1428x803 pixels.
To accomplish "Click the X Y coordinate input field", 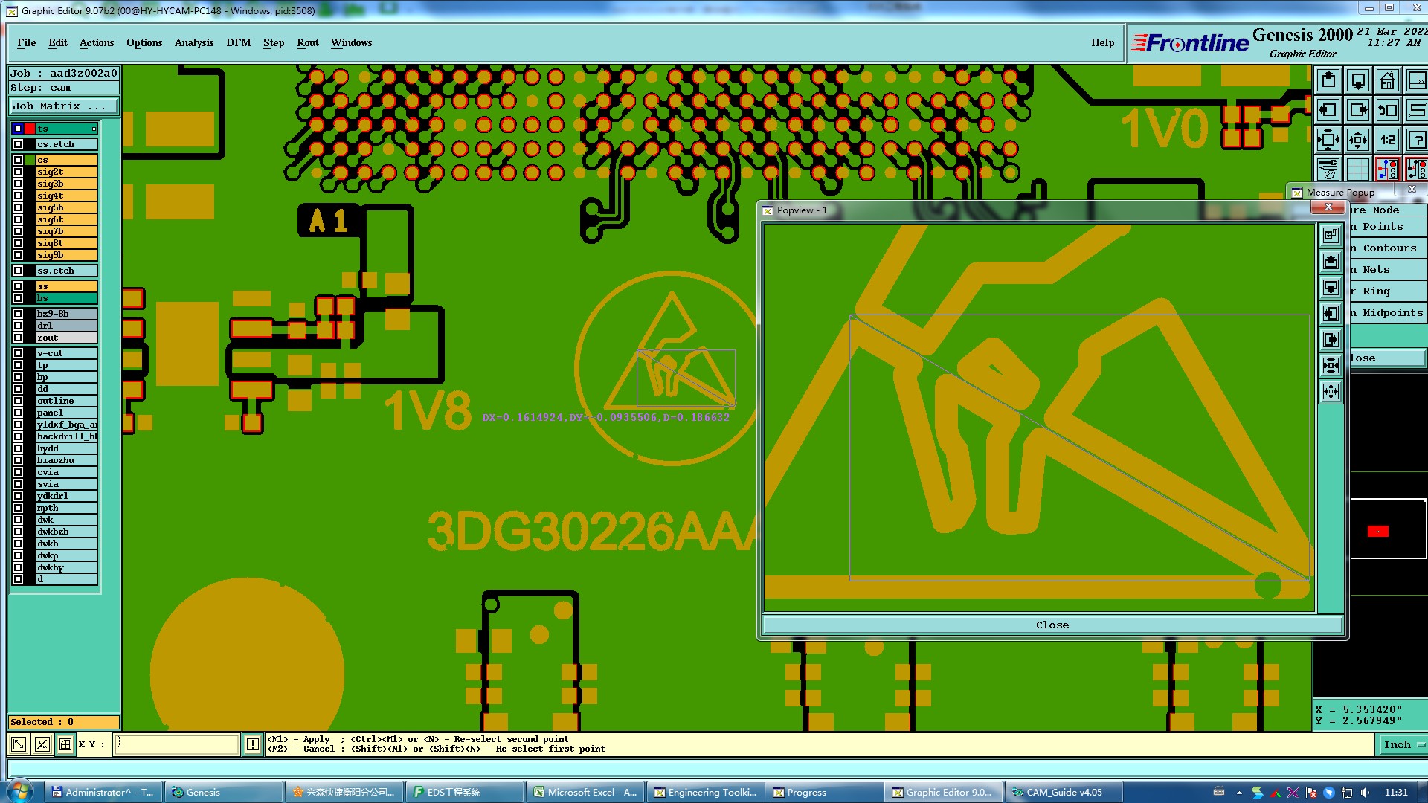I will point(177,744).
